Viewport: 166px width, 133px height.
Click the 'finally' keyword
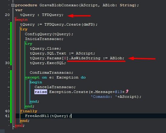click(x=28, y=111)
